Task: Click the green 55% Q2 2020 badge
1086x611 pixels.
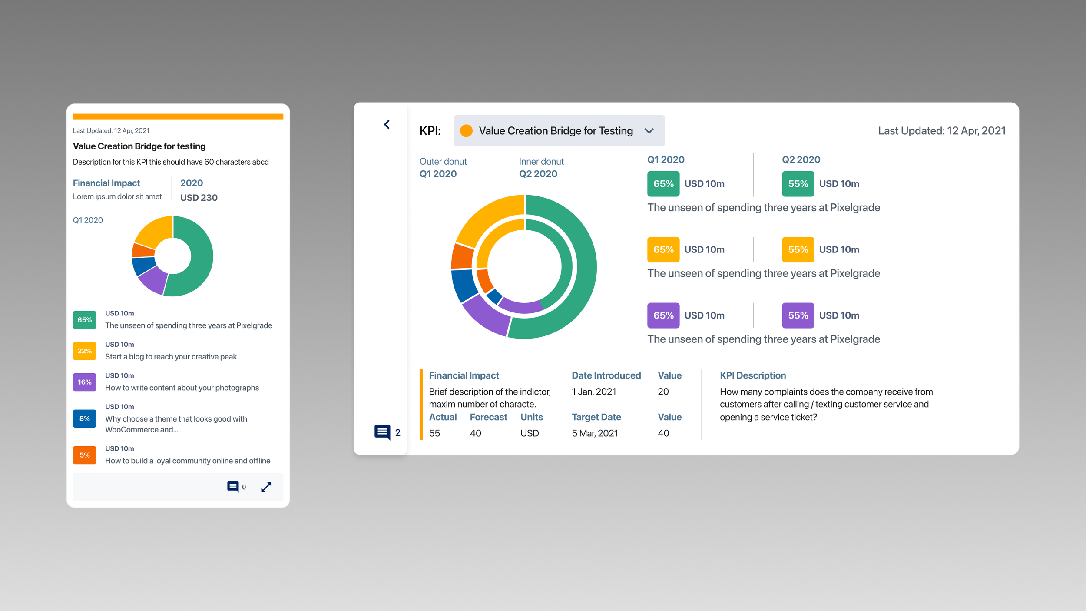Action: tap(798, 184)
